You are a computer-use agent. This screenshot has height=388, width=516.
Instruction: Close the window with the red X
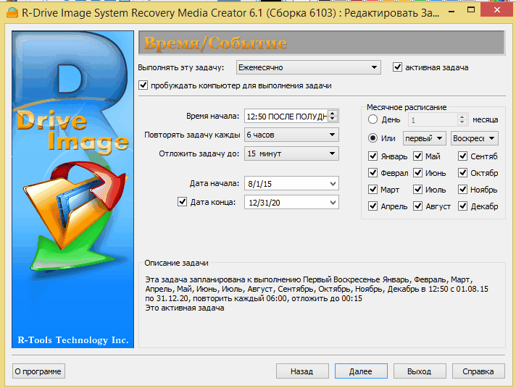pyautogui.click(x=497, y=10)
